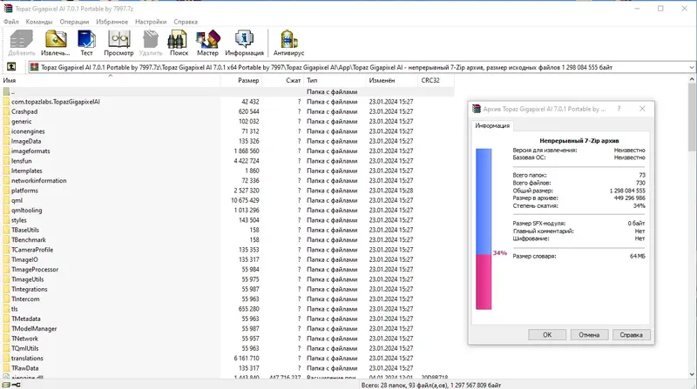
Task: Click the Отмена button
Action: pos(589,335)
